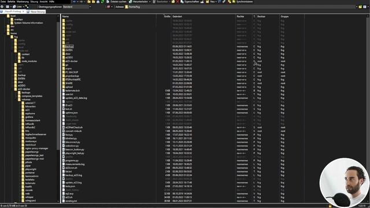The image size is (370, 208).
Task: Select compose_templates folder in tree
Action: pyautogui.click(x=32, y=96)
